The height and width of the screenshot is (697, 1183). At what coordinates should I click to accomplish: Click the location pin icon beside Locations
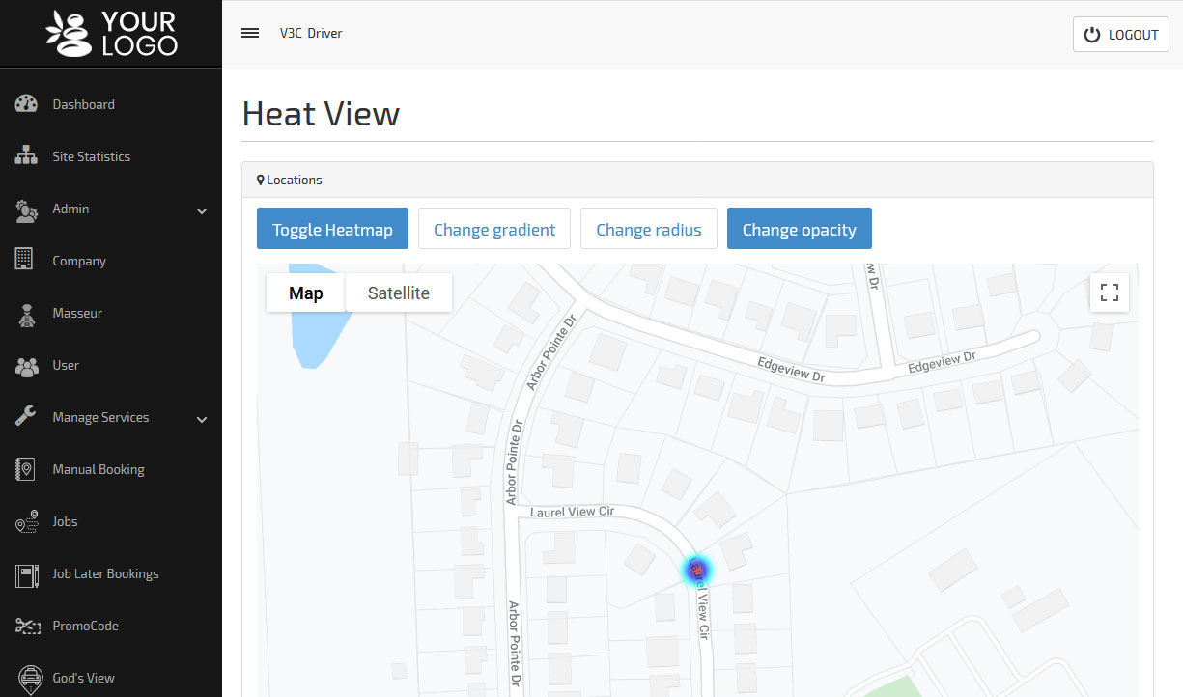pyautogui.click(x=261, y=180)
